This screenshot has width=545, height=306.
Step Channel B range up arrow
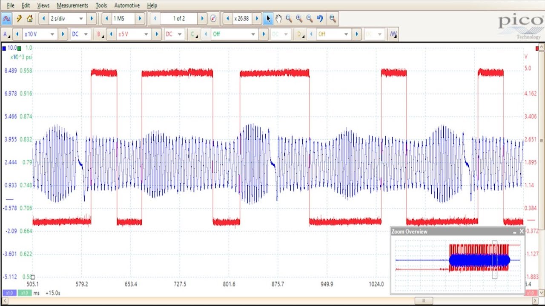click(x=157, y=34)
